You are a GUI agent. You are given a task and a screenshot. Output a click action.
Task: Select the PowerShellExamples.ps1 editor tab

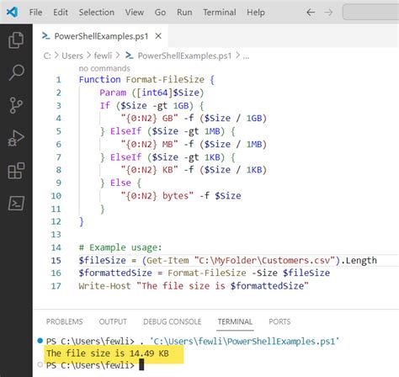pos(100,36)
